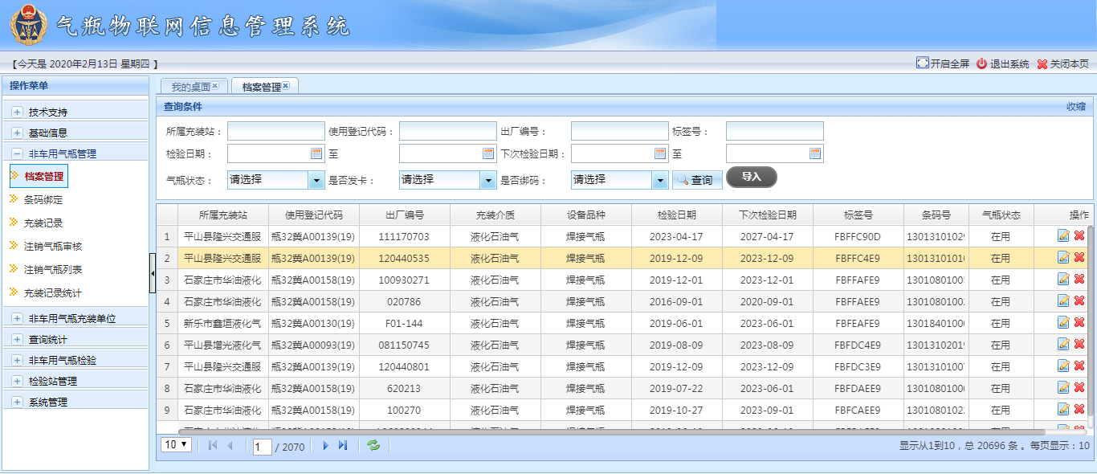Open the 气瓶状态 dropdown

(316, 180)
